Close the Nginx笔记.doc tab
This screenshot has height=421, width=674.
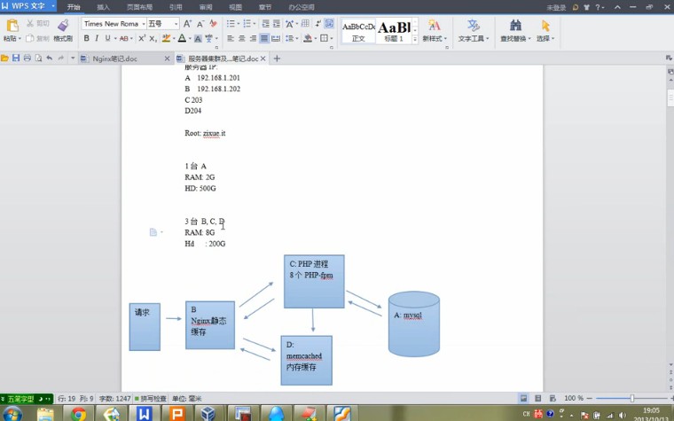tap(168, 58)
